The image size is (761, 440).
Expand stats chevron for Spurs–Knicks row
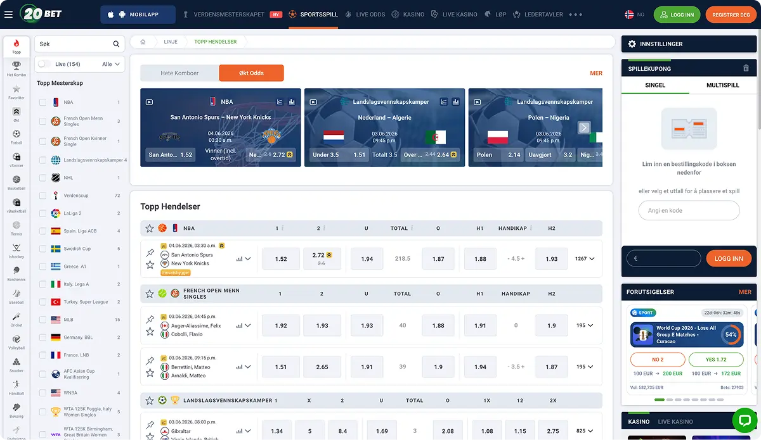[248, 259]
